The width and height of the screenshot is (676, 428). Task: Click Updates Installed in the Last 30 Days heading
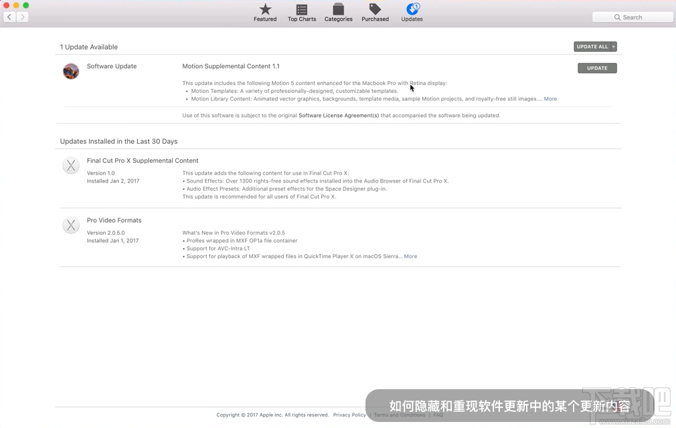[x=118, y=141]
